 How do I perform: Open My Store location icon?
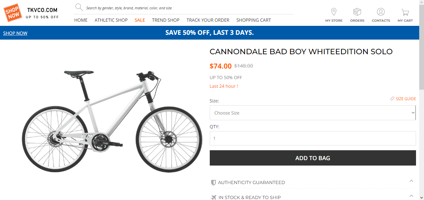pyautogui.click(x=334, y=12)
